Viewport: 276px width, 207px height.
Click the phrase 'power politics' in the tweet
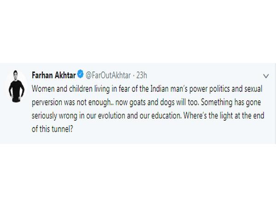209,89
